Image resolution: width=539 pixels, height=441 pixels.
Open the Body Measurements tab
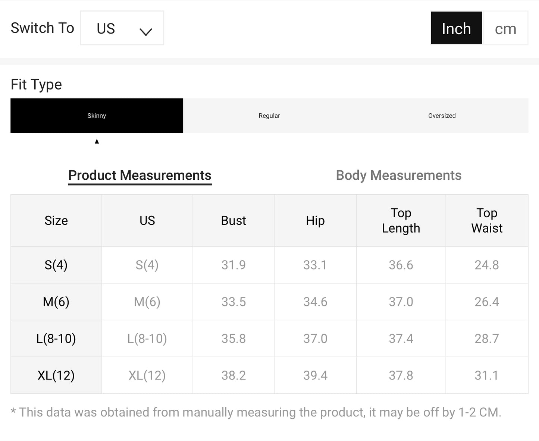pos(398,175)
